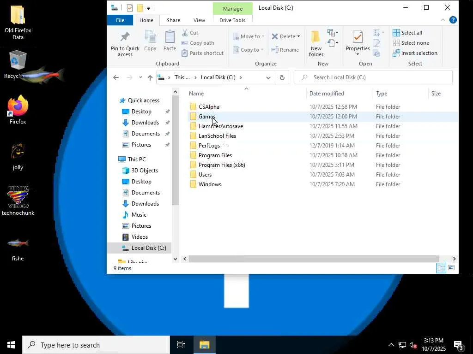The height and width of the screenshot is (354, 473).
Task: Click navigation pane scroll down arrow
Action: (175, 259)
